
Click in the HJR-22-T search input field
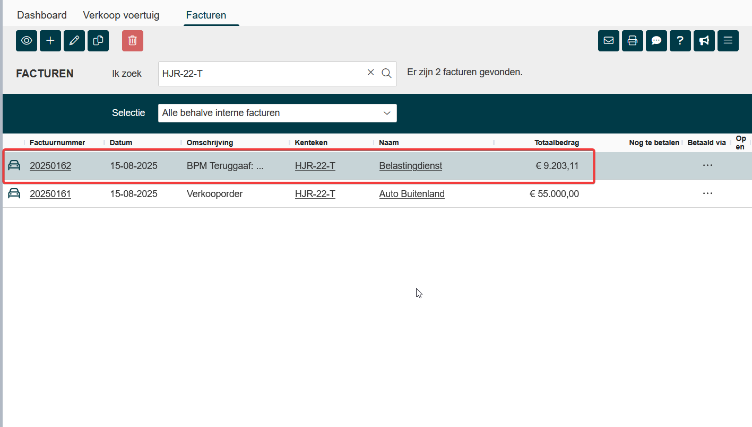(260, 74)
